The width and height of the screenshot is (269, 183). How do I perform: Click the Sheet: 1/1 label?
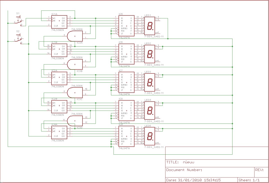pos(249,180)
